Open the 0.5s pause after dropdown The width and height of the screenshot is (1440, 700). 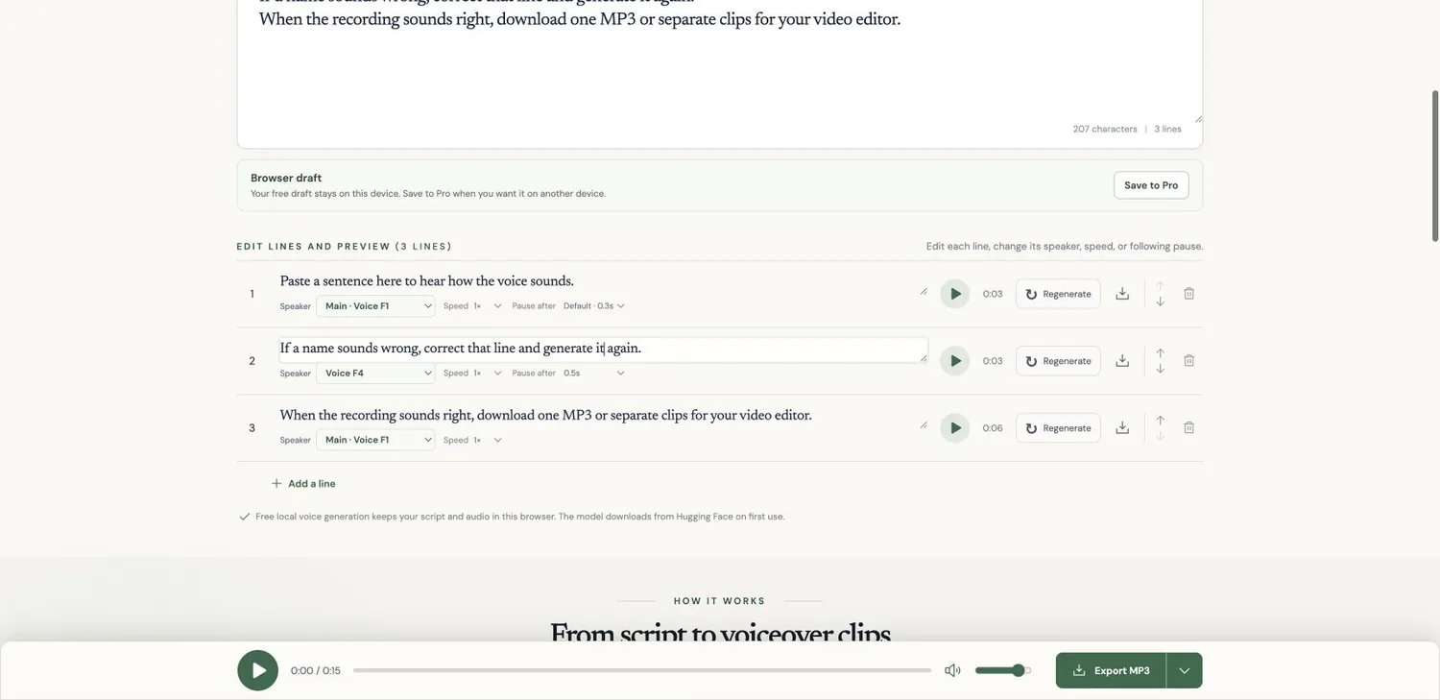coord(594,374)
